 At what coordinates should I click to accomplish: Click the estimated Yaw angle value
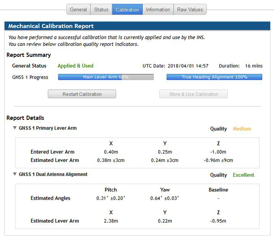[165, 198]
